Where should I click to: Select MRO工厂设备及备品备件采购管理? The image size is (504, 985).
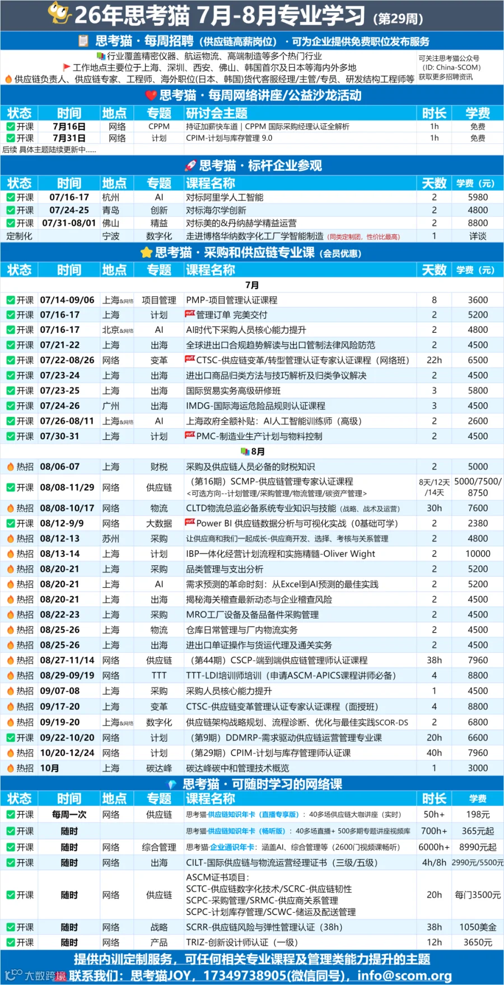pyautogui.click(x=253, y=615)
